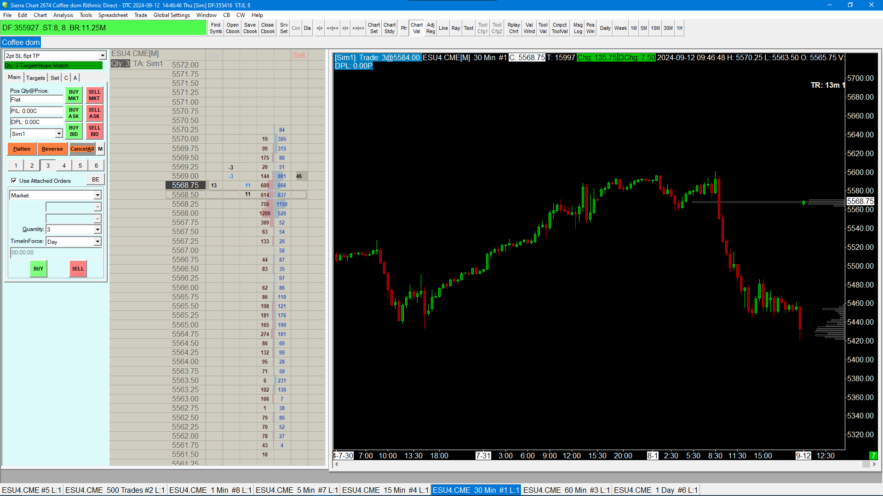The height and width of the screenshot is (496, 883).
Task: Toggle the BE break-even button
Action: point(96,180)
